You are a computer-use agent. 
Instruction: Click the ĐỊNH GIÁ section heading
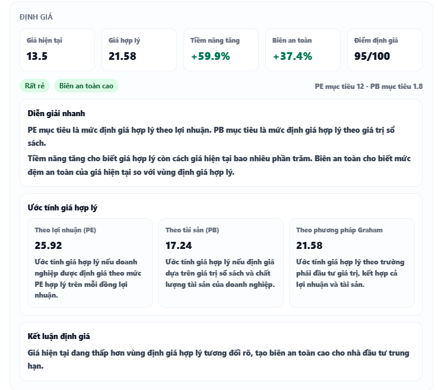click(36, 17)
